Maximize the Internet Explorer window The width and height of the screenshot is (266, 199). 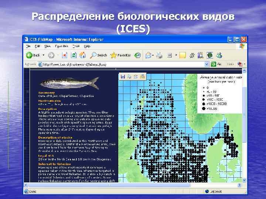tap(237, 39)
